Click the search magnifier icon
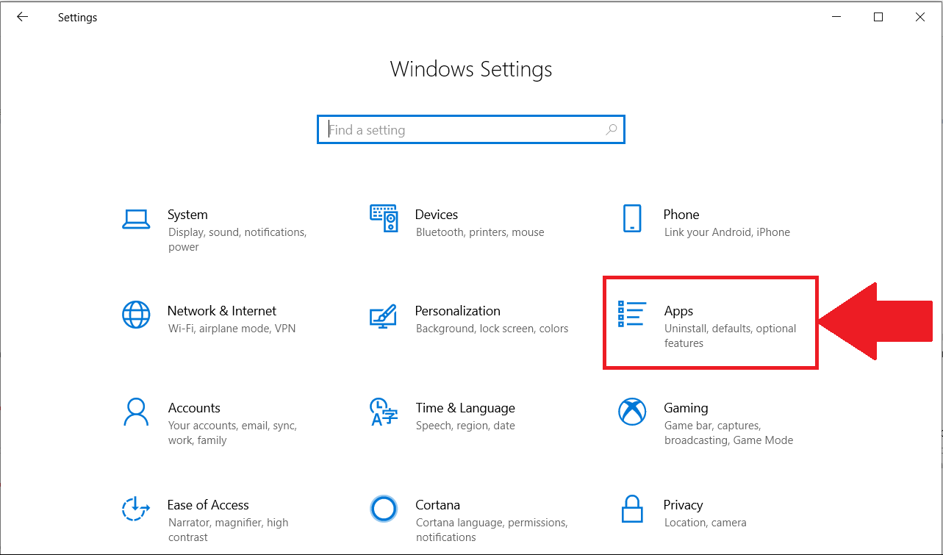The width and height of the screenshot is (943, 555). click(x=611, y=129)
